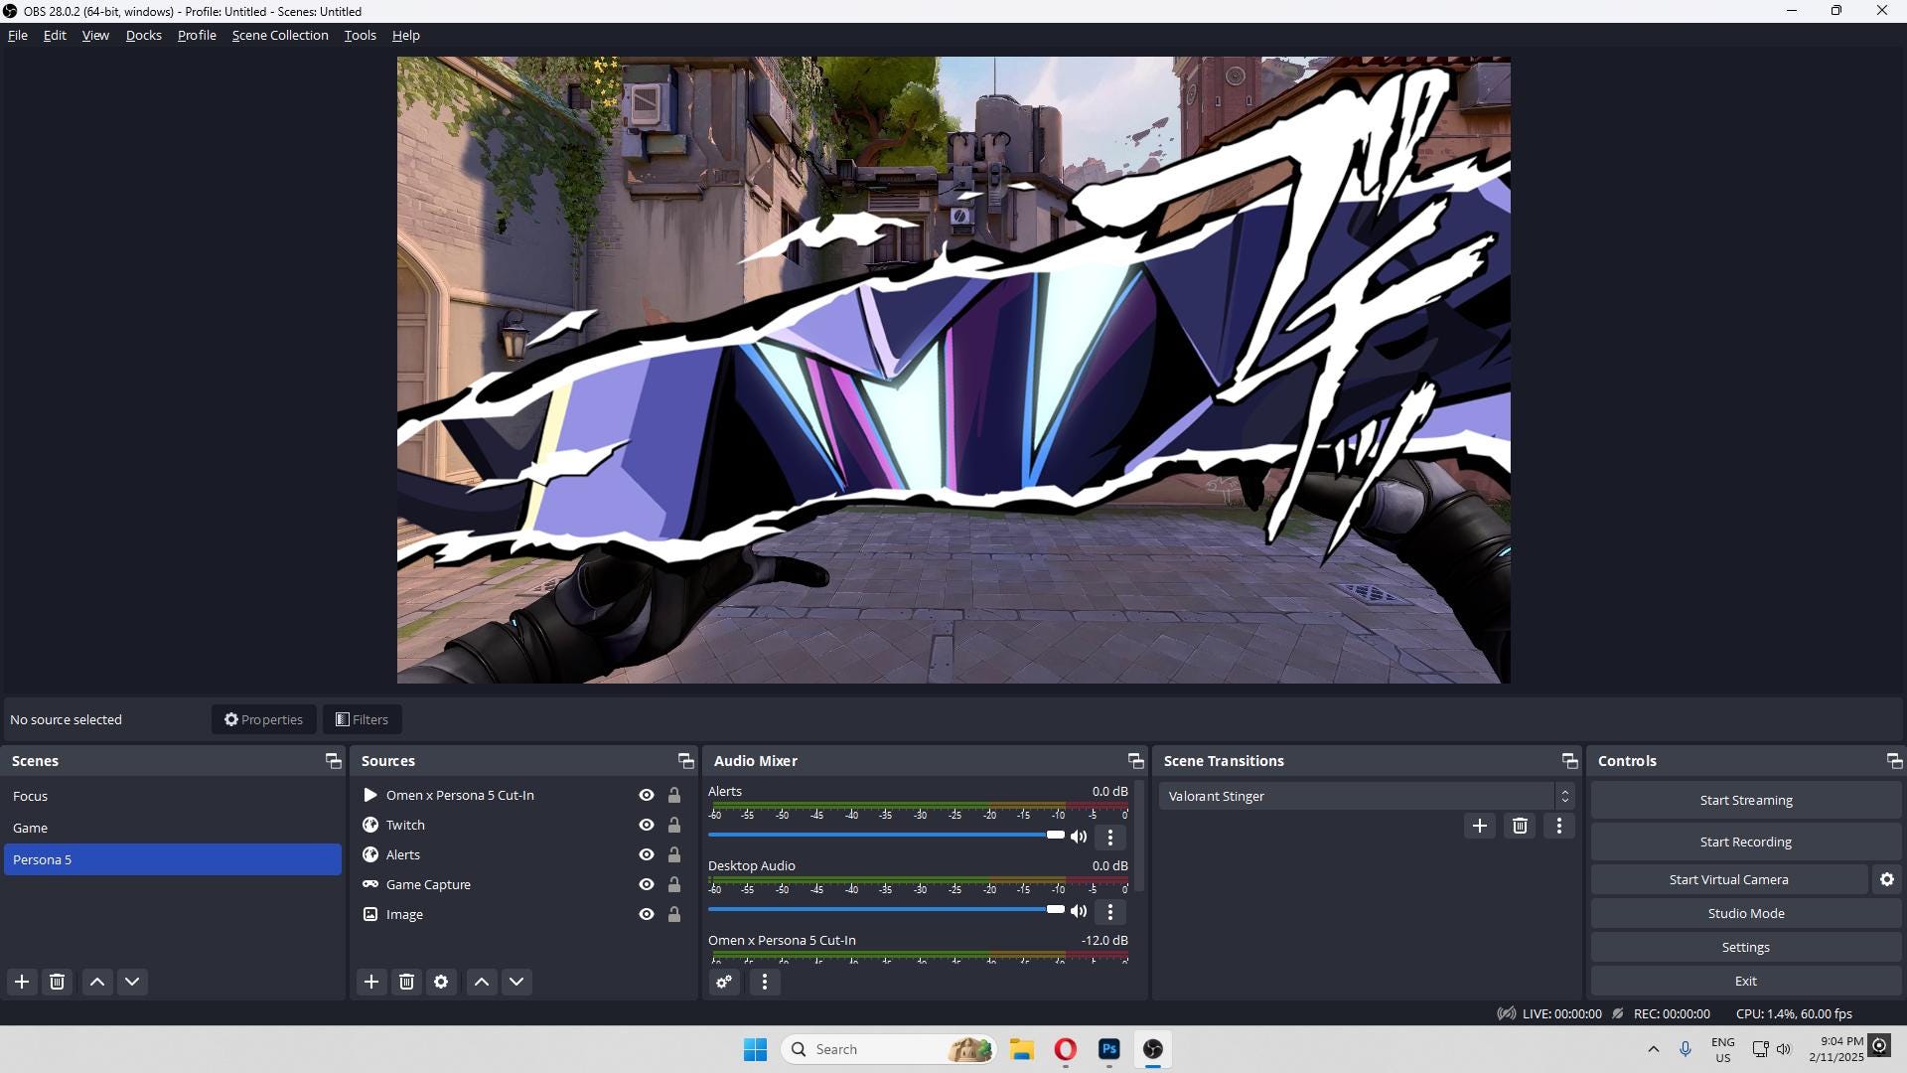1907x1073 pixels.
Task: Mute the Desktop Audio channel
Action: tap(1080, 911)
